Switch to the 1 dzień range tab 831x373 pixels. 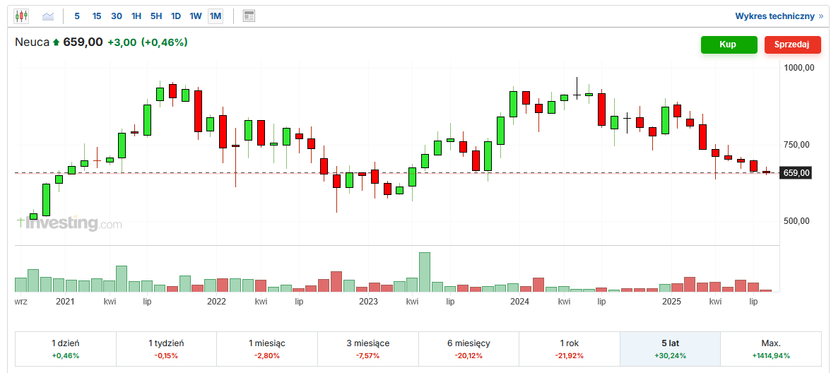tap(66, 348)
